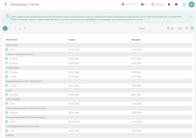The height and width of the screenshot is (138, 196).
Task: Open the green apps grid button
Action: coord(191,4)
